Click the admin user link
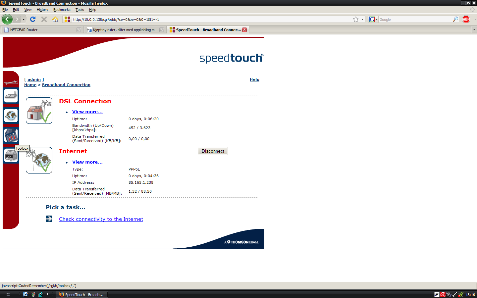Image resolution: width=477 pixels, height=298 pixels. click(34, 79)
